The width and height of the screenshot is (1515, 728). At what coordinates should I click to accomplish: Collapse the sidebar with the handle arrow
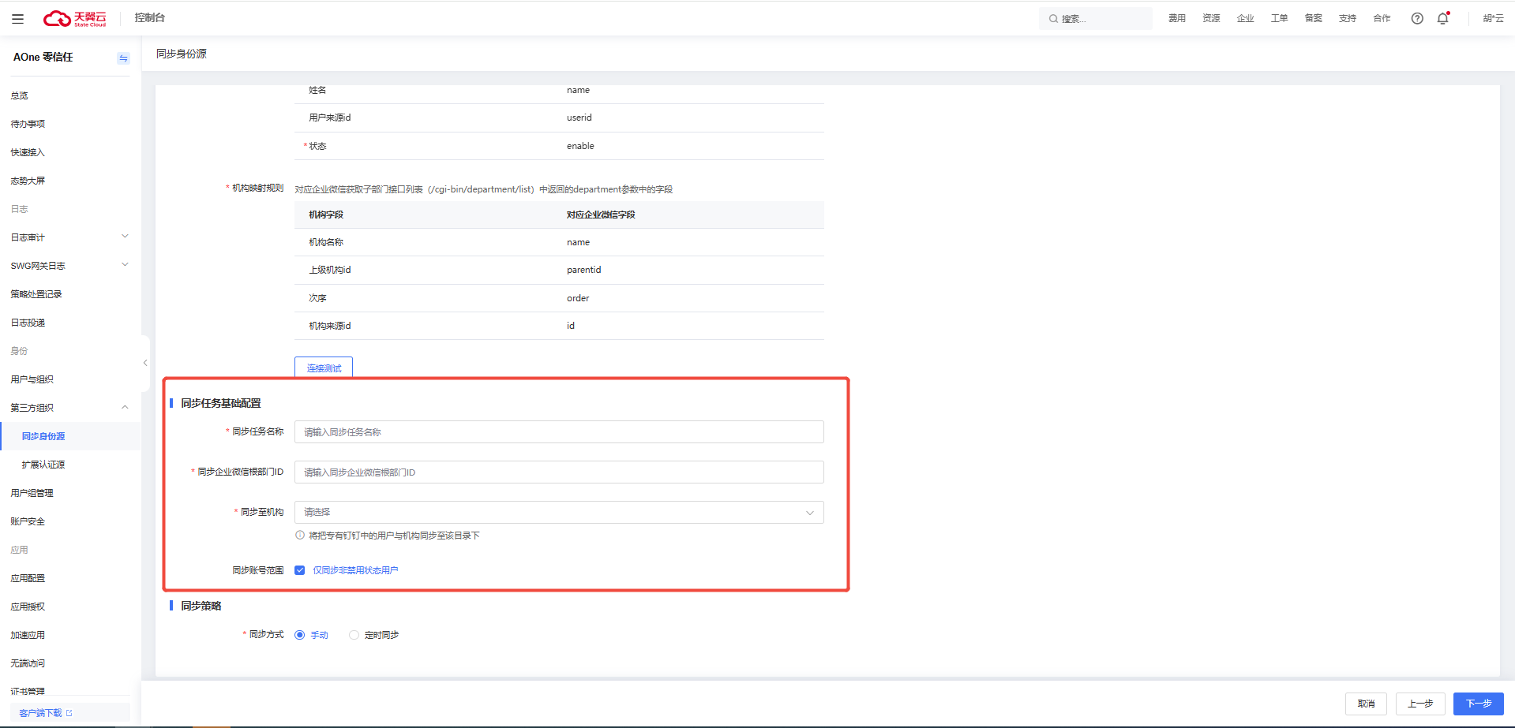click(145, 363)
